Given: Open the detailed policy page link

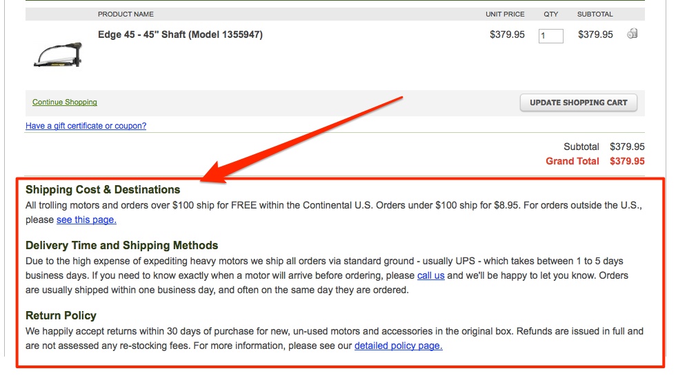Looking at the screenshot, I should (x=398, y=346).
